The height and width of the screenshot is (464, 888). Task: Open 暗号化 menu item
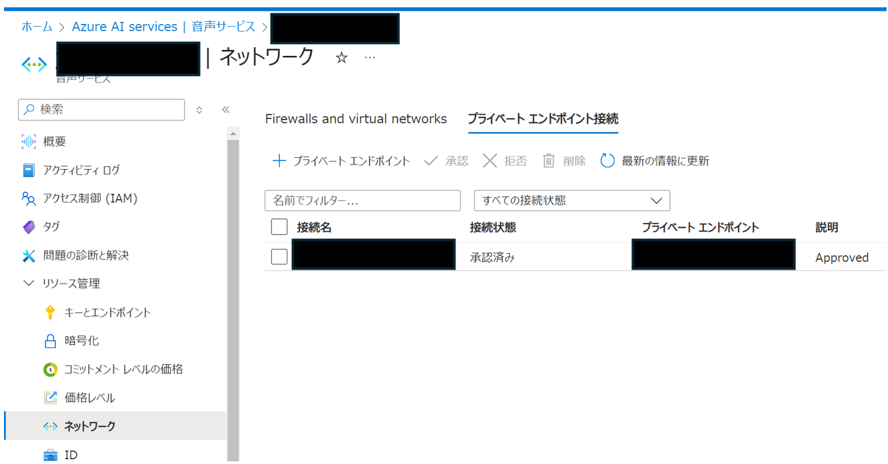click(x=81, y=341)
